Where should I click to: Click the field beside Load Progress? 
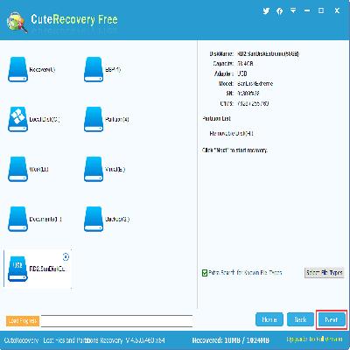(116, 321)
